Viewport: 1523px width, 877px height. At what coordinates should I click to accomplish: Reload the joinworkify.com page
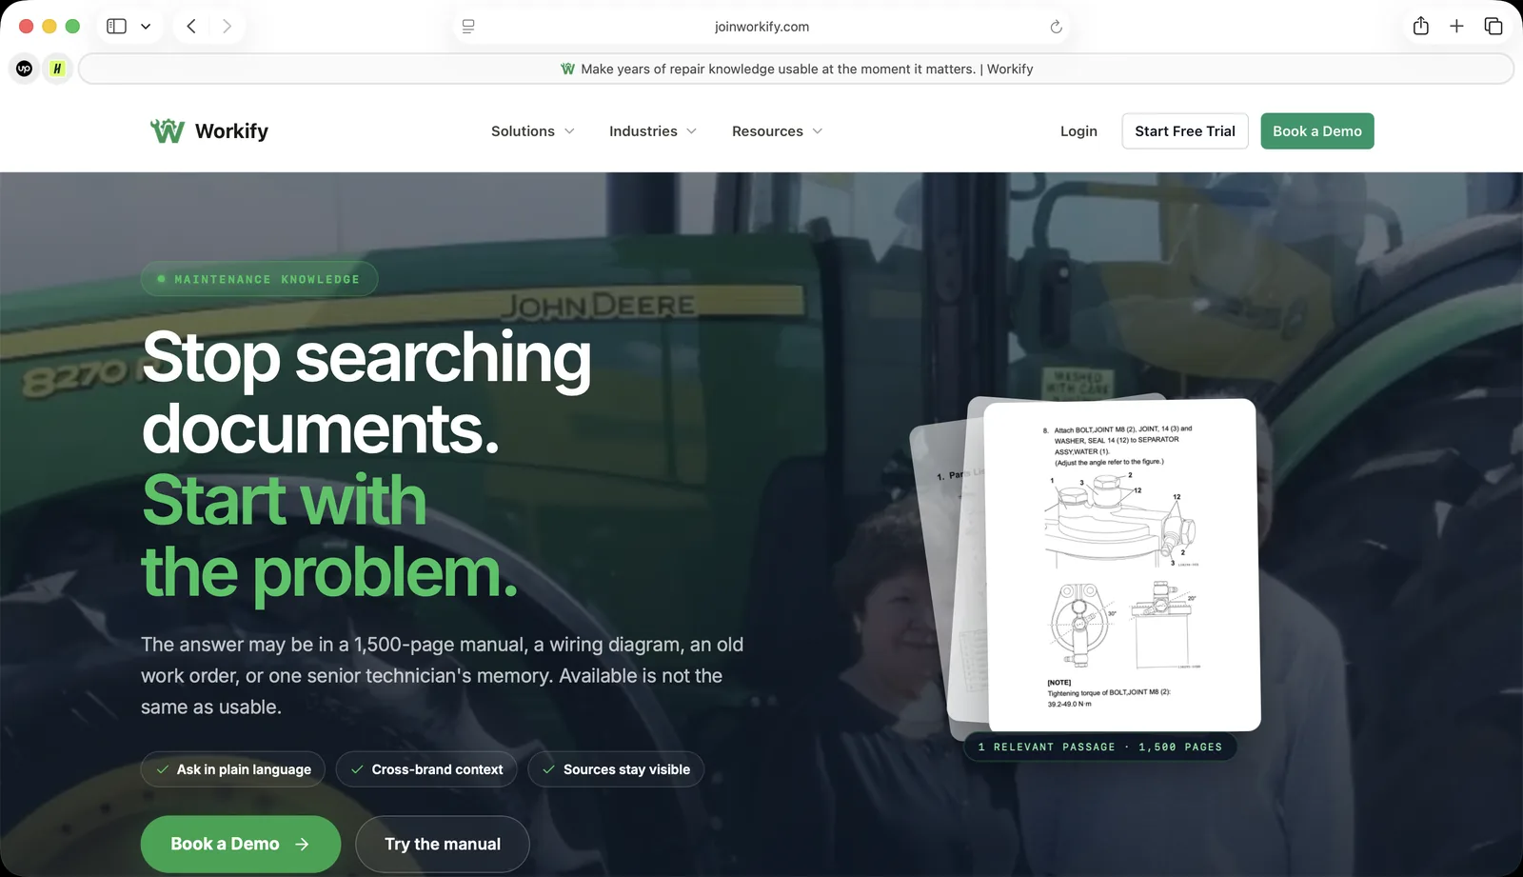[x=1056, y=27]
